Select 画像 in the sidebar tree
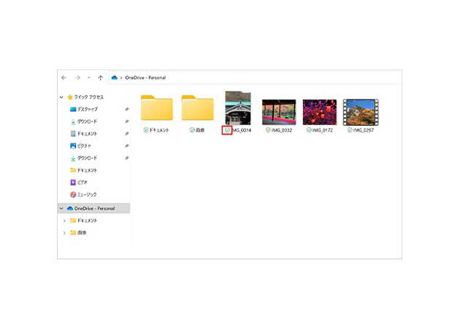The width and height of the screenshot is (460, 329). (x=82, y=232)
